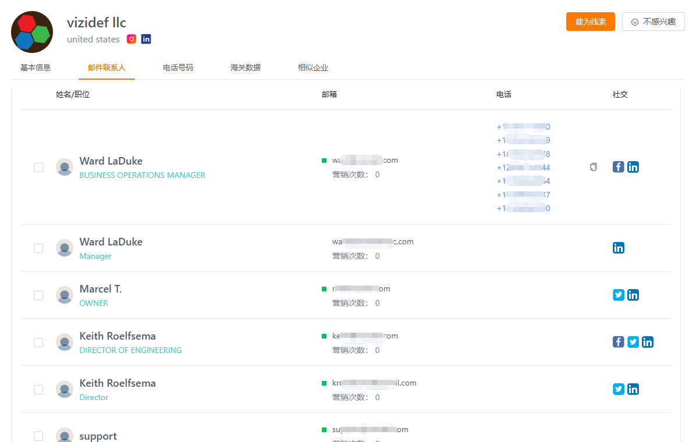View the 相似企业 tab
This screenshot has width=689, height=442.
(x=313, y=67)
